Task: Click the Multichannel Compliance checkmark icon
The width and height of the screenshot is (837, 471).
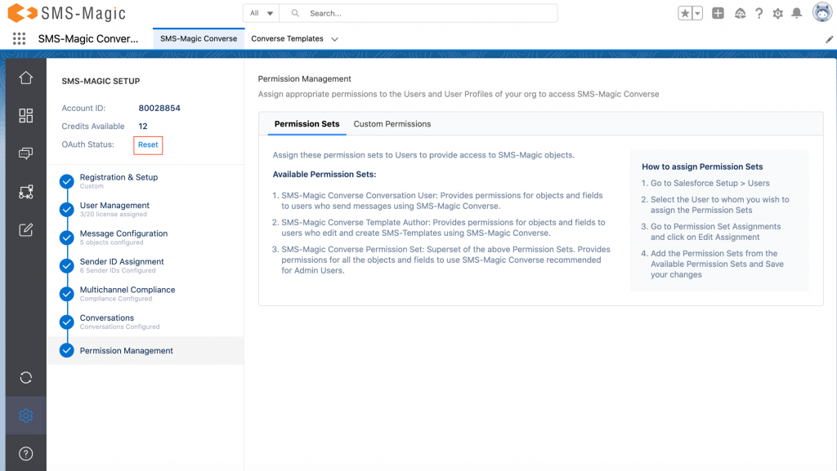Action: [67, 294]
